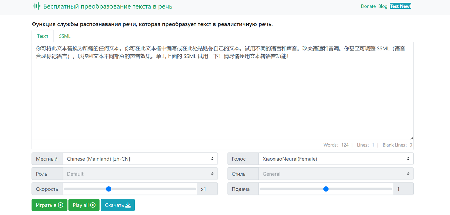Open the Blog link
Image resolution: width=450 pixels, height=215 pixels.
[x=382, y=6]
